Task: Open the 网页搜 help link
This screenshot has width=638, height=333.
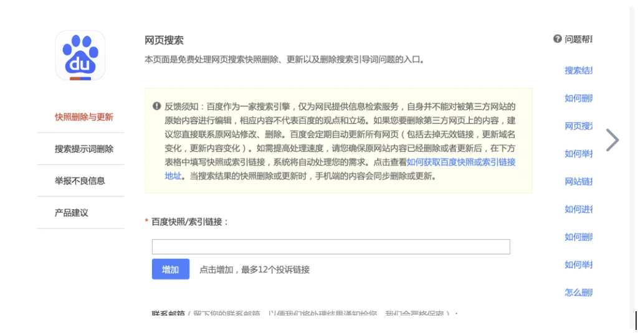Action: [x=578, y=126]
